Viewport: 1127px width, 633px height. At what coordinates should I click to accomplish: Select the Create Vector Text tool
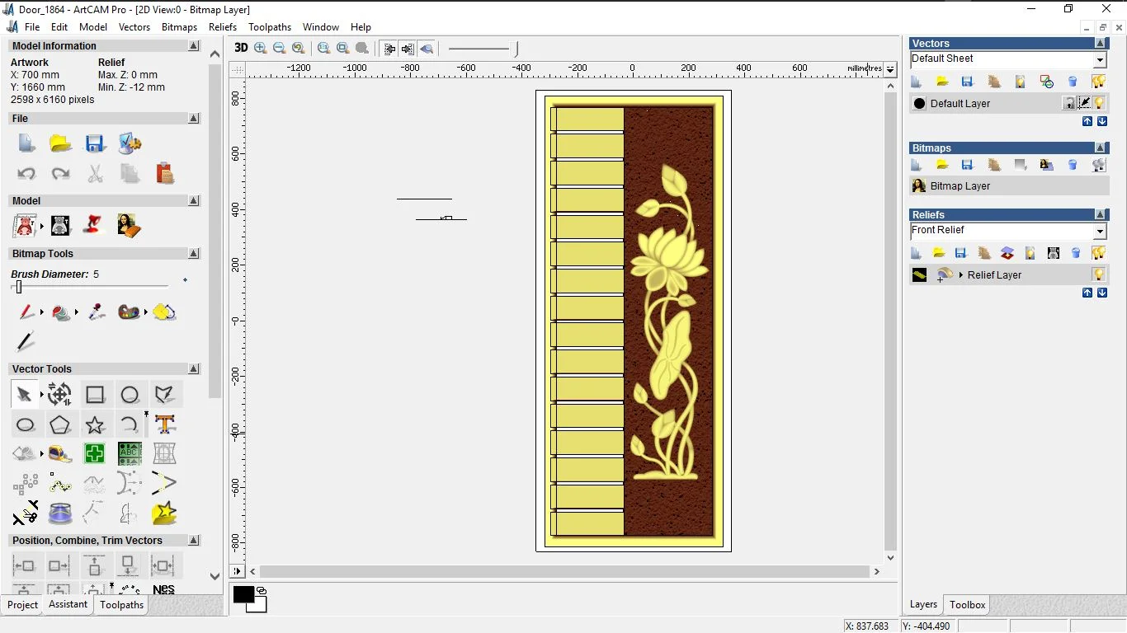[165, 425]
